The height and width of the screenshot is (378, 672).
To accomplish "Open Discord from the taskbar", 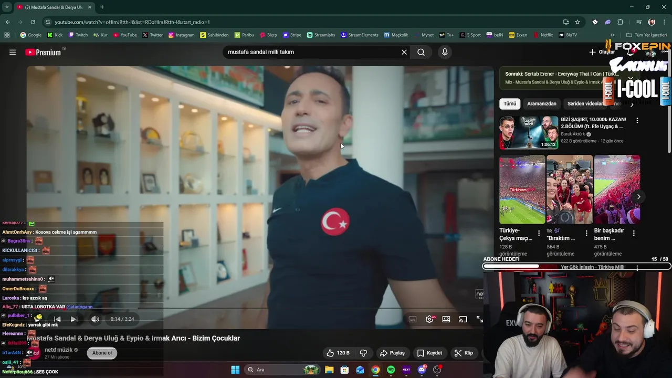I will point(422,370).
